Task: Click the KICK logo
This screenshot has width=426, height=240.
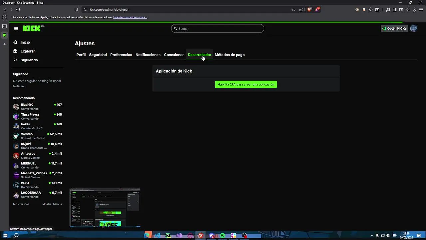Action: [33, 28]
